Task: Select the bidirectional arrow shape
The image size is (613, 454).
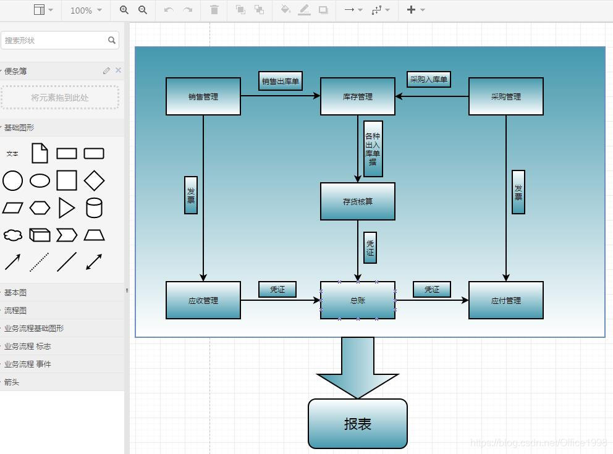Action: [x=94, y=262]
